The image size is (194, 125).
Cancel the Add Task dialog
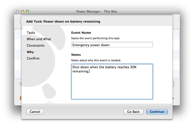click(x=35, y=112)
